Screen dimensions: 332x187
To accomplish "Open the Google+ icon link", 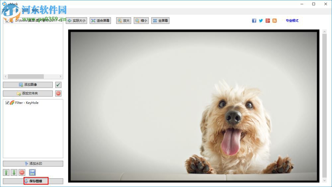I will click(268, 21).
